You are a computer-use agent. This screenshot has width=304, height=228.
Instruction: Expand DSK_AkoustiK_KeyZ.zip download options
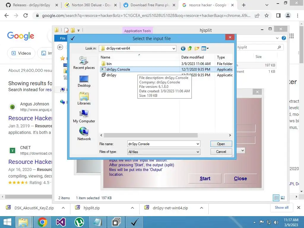pyautogui.click(x=63, y=208)
